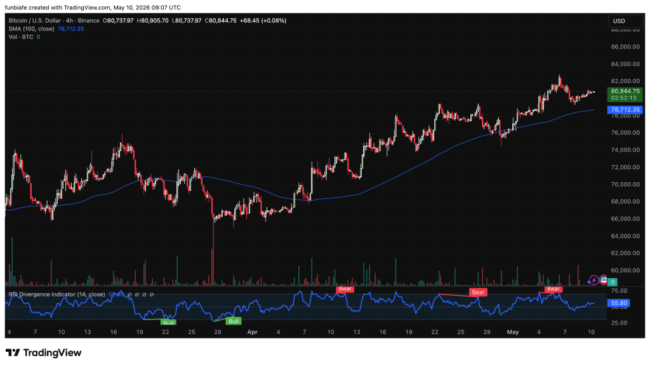This screenshot has width=650, height=367.
Task: Click the close value C80,844.75
Action: (222, 21)
